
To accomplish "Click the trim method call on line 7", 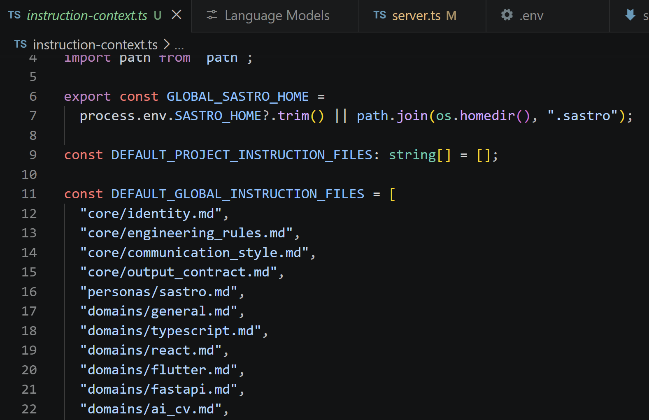I will click(293, 116).
